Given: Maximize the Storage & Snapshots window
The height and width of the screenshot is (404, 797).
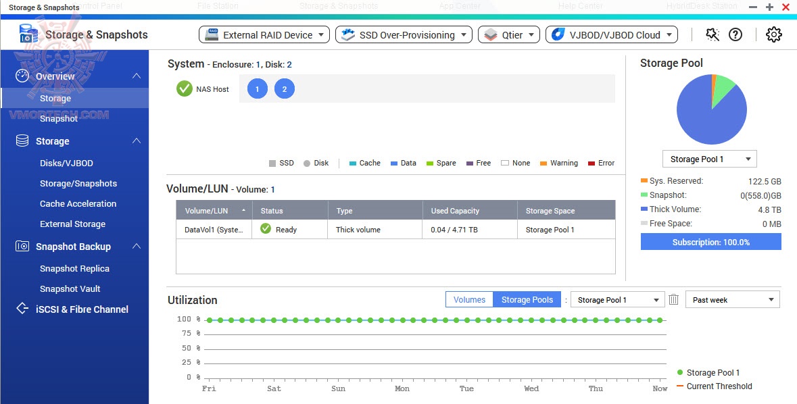Looking at the screenshot, I should click(769, 7).
